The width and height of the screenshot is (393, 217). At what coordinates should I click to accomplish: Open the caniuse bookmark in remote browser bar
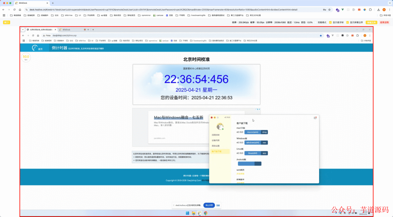pyautogui.click(x=164, y=41)
